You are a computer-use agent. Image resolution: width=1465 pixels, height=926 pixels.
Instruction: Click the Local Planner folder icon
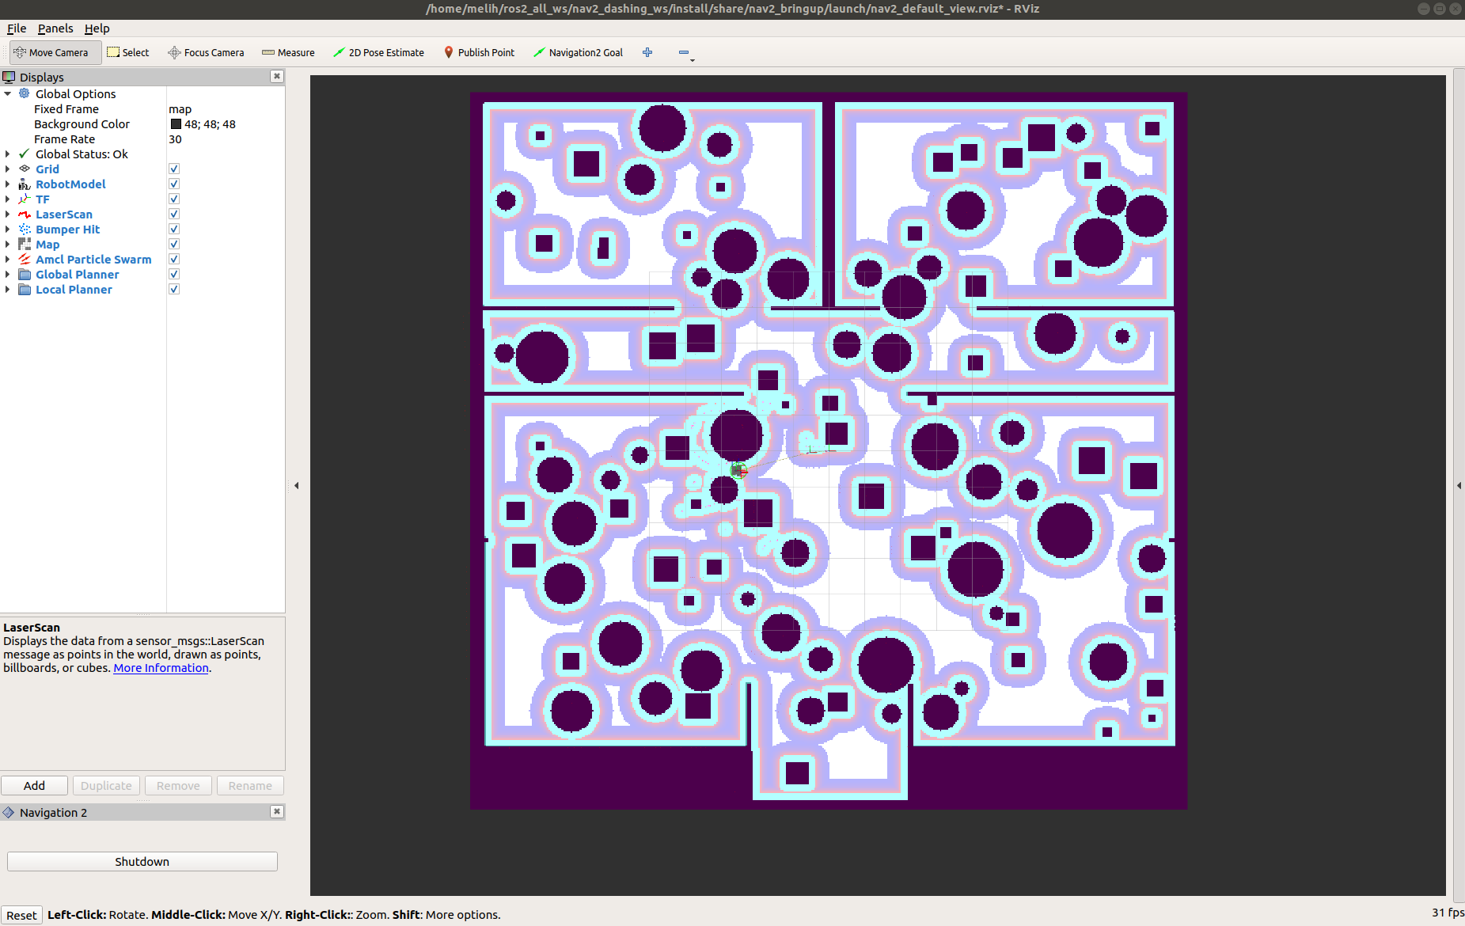tap(25, 289)
